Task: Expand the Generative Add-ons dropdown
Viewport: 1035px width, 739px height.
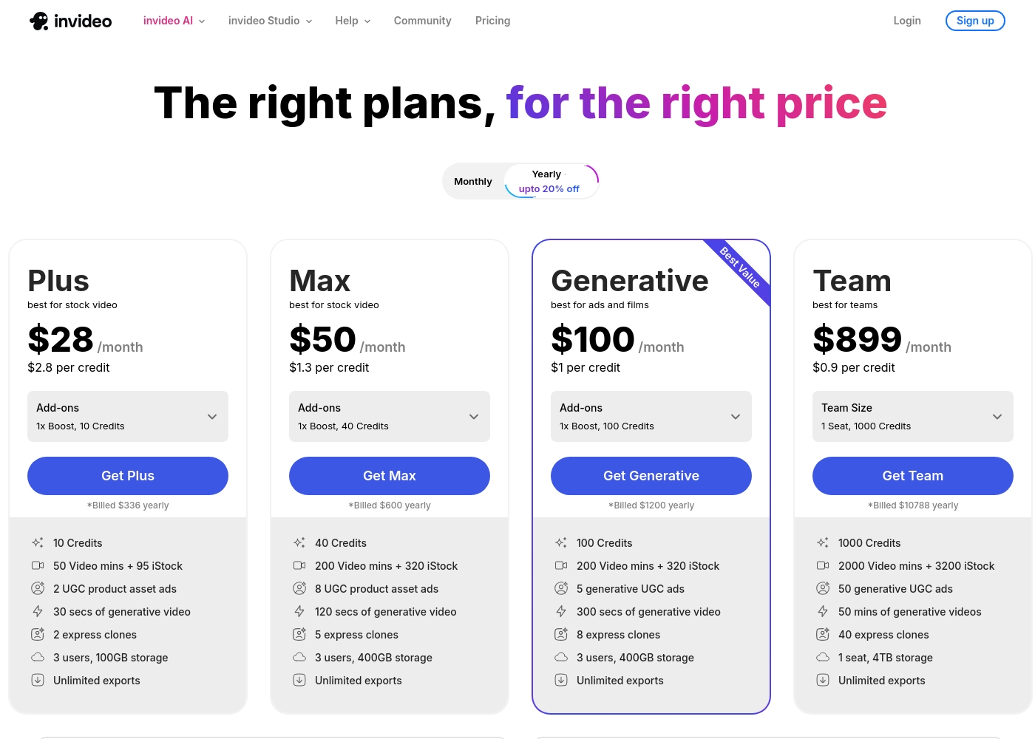Action: click(651, 416)
